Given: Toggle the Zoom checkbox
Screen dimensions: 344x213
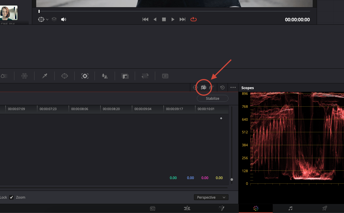Looking at the screenshot, I should tap(11, 197).
